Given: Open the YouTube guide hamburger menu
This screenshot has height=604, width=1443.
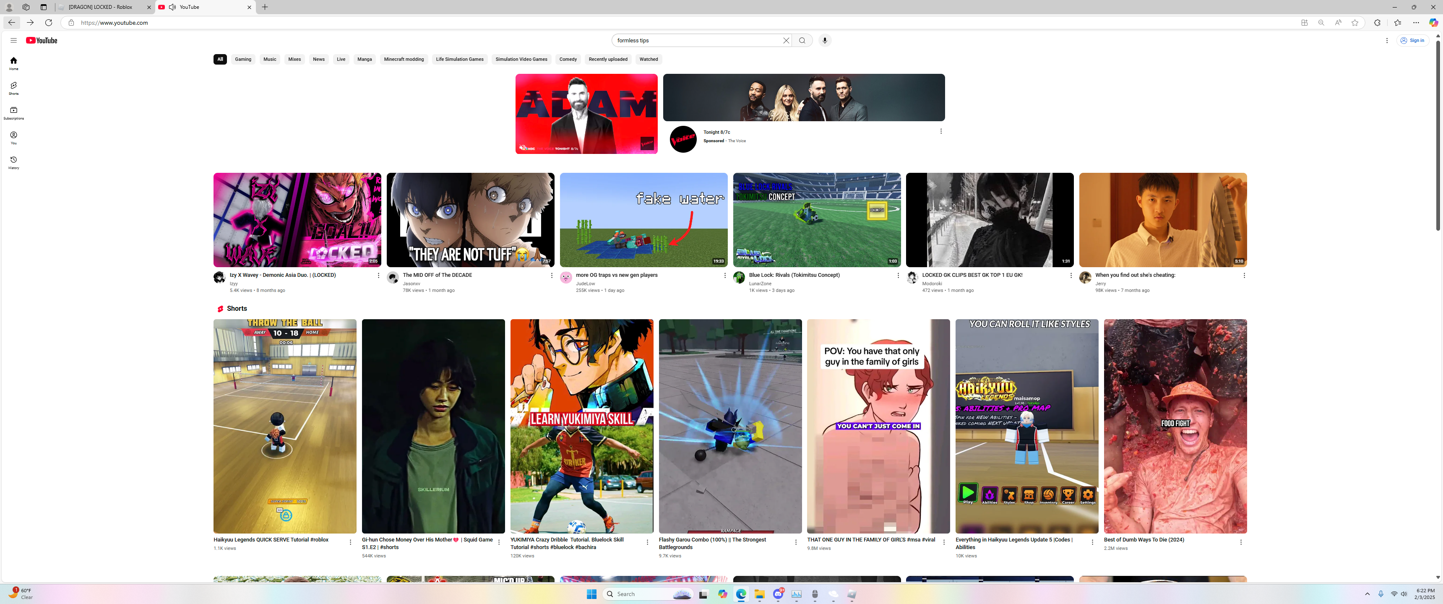Looking at the screenshot, I should coord(13,40).
